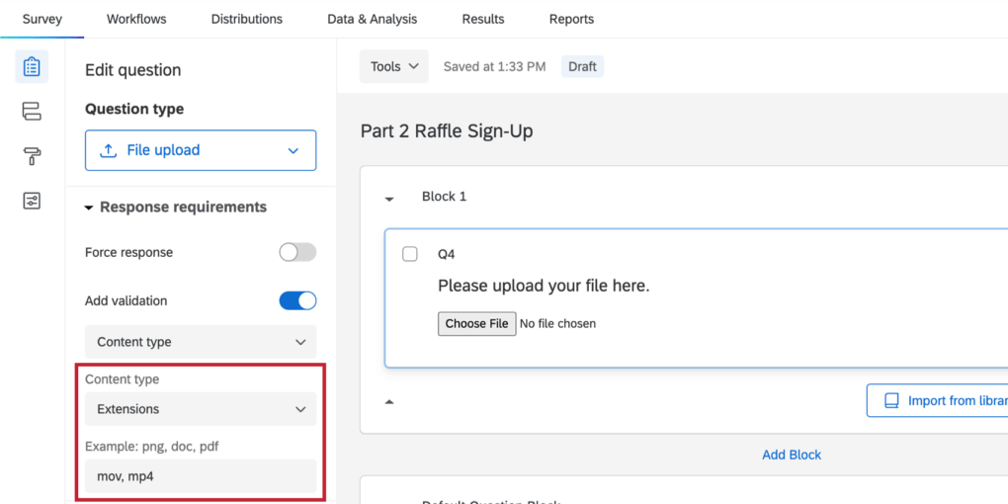Click the Choose File button

click(476, 323)
